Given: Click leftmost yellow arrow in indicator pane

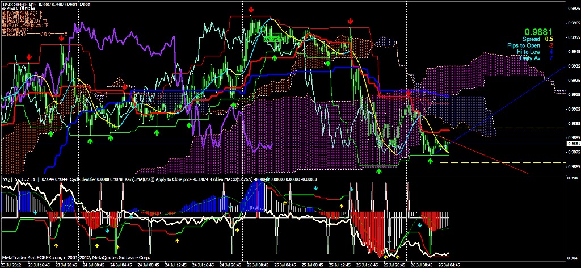Looking at the screenshot, I should coord(57,245).
